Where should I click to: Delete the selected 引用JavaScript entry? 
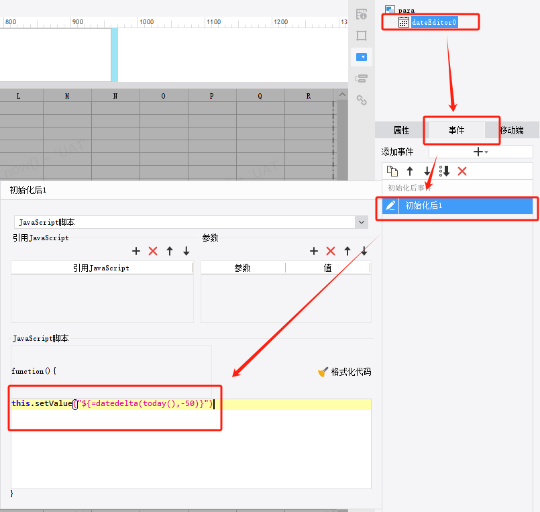[x=153, y=251]
